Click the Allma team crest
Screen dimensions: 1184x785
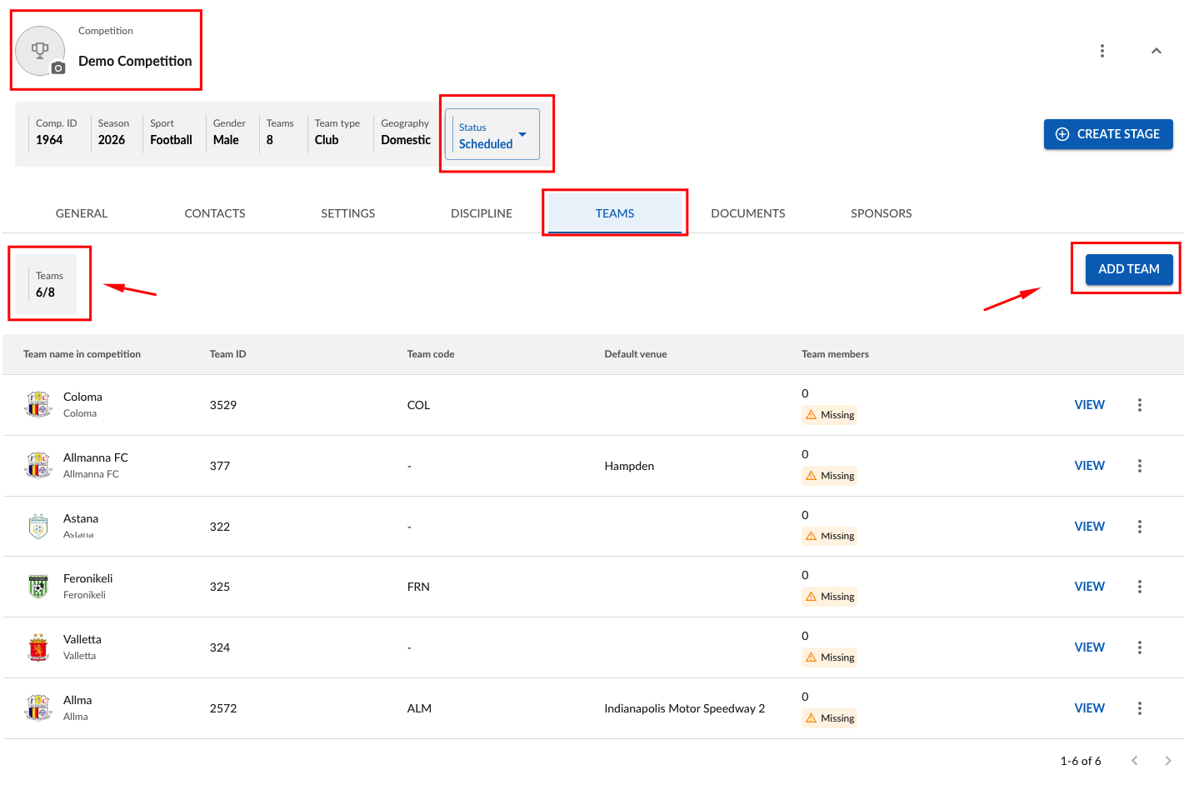coord(38,708)
